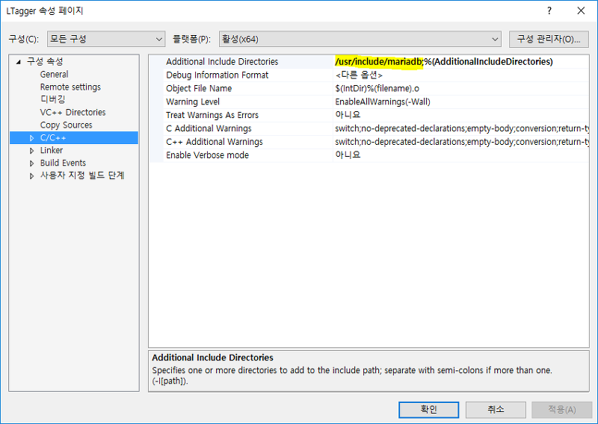Screen dimensions: 598x424
Task: Open the 구성(C) configuration dropdown
Action: pyautogui.click(x=106, y=39)
